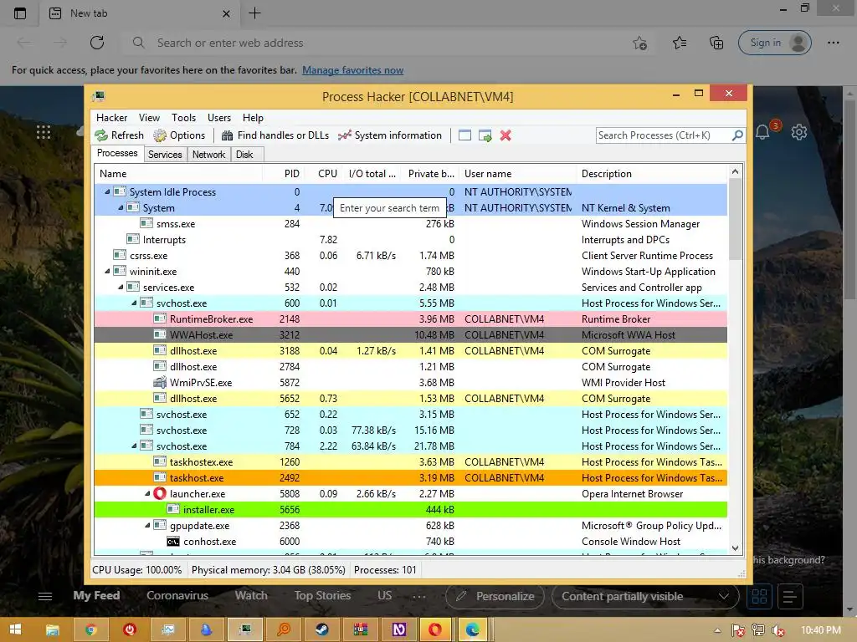The height and width of the screenshot is (642, 857).
Task: Click the Manage favorites now link
Action: coord(352,70)
